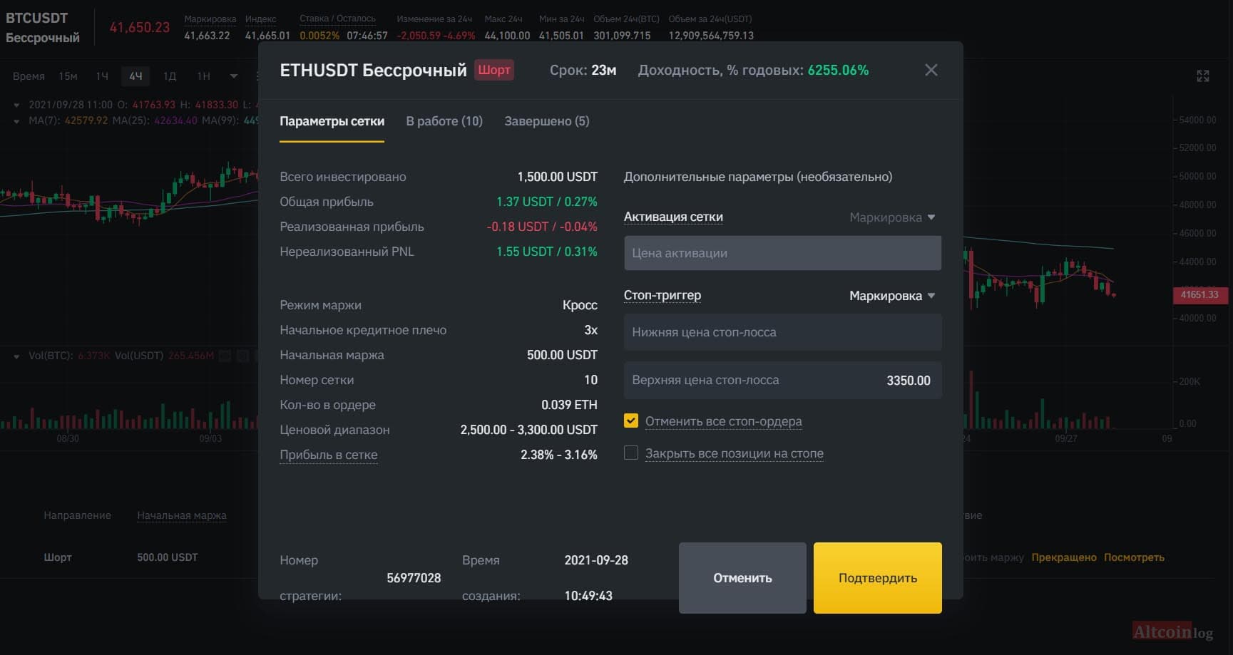1233x655 pixels.
Task: Click the yellow Подтвердить button
Action: (878, 578)
